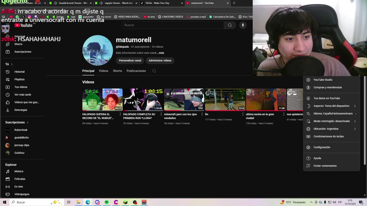This screenshot has height=206, width=367.
Task: Expand Aspecto: Tema del dispositivo submenu
Action: [x=331, y=106]
